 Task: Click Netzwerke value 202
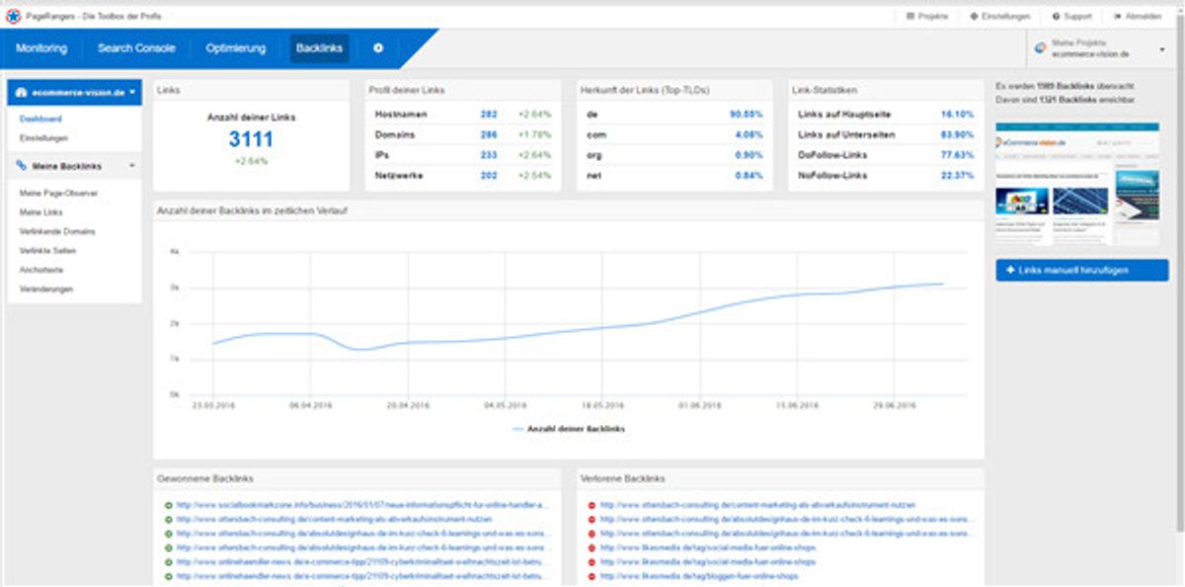click(490, 175)
